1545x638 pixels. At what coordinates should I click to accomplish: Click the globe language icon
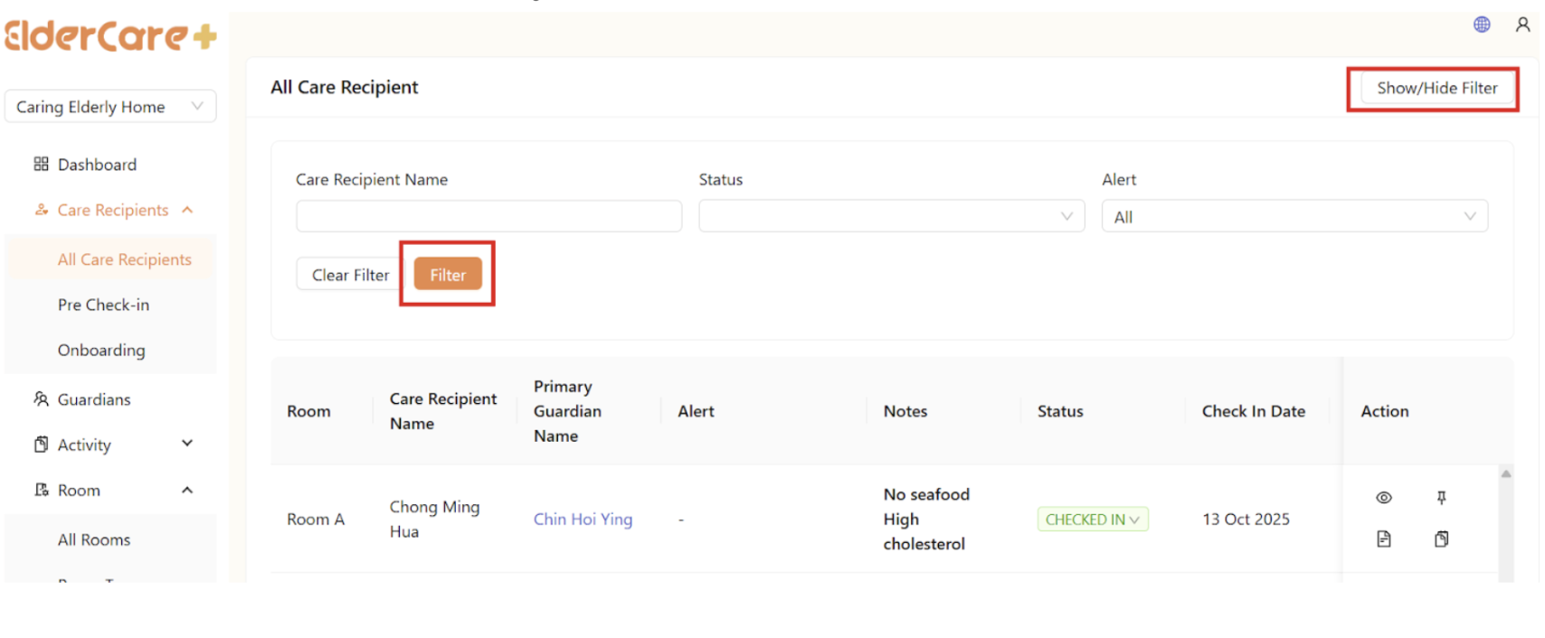click(x=1482, y=24)
